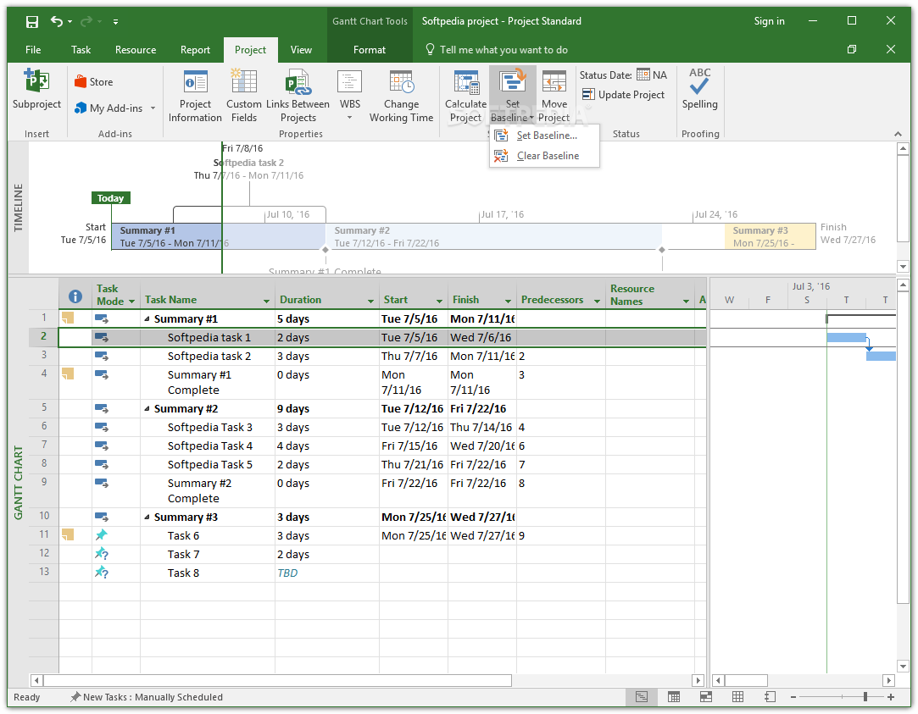Click the info indicator column header icon
The height and width of the screenshot is (714, 918).
(x=75, y=296)
